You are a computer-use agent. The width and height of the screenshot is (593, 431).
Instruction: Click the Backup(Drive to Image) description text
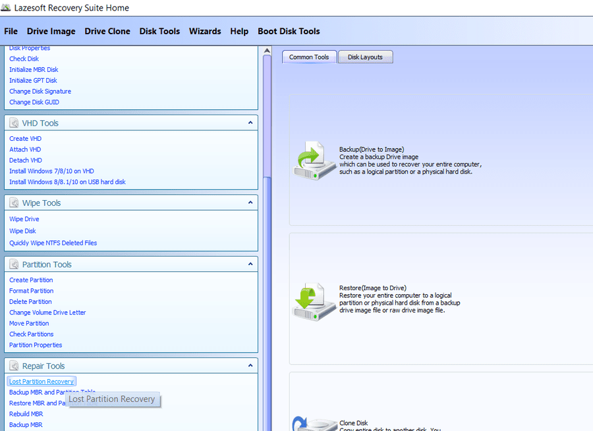[410, 161]
